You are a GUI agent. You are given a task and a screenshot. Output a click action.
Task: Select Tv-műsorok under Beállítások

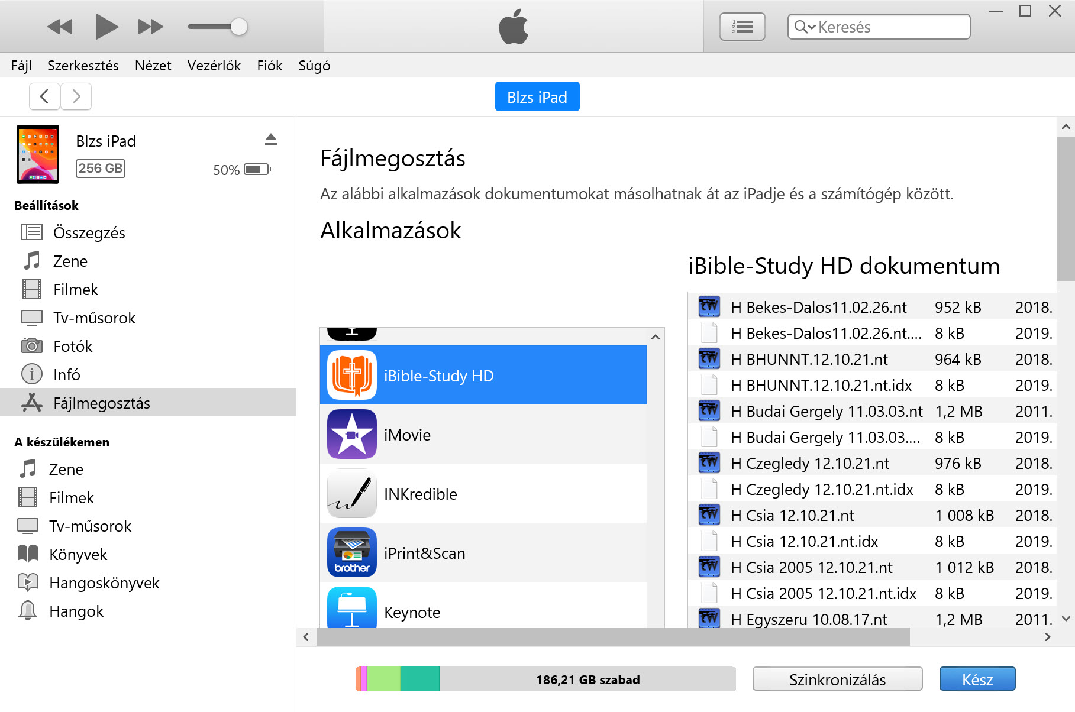click(x=148, y=318)
